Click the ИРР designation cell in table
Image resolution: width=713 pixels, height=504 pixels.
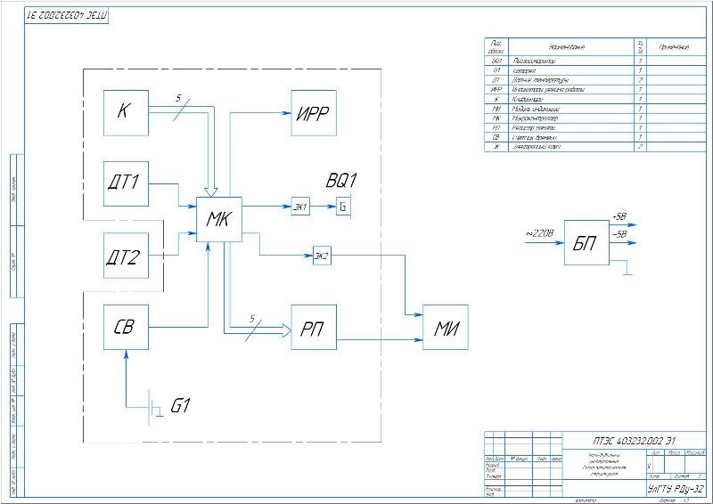(x=496, y=90)
